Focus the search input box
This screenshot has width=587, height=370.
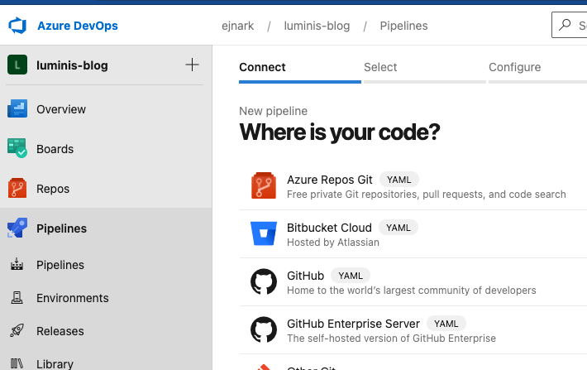click(570, 25)
